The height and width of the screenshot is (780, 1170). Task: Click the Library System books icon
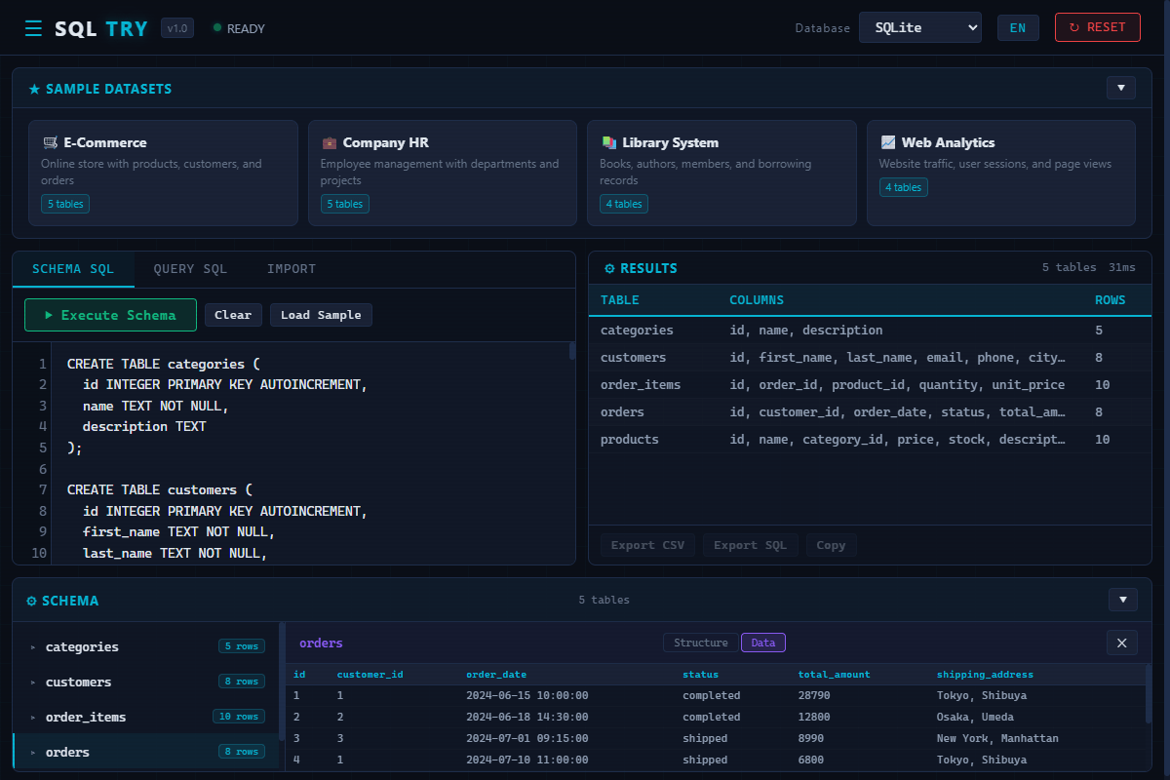[608, 142]
